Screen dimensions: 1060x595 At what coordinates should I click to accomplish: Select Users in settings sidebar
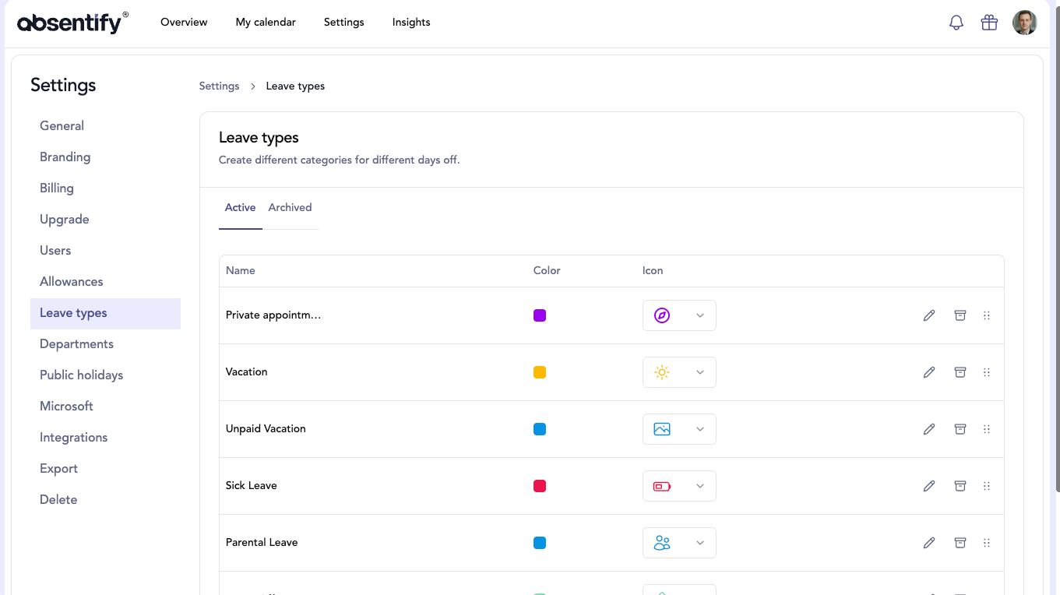point(105,251)
